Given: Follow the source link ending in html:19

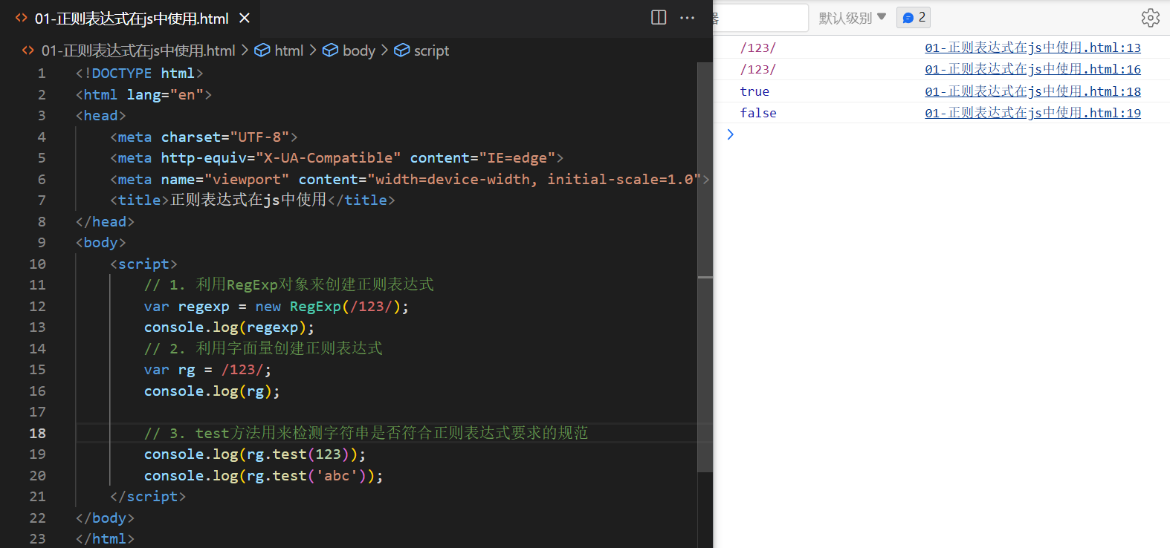Looking at the screenshot, I should tap(1032, 113).
